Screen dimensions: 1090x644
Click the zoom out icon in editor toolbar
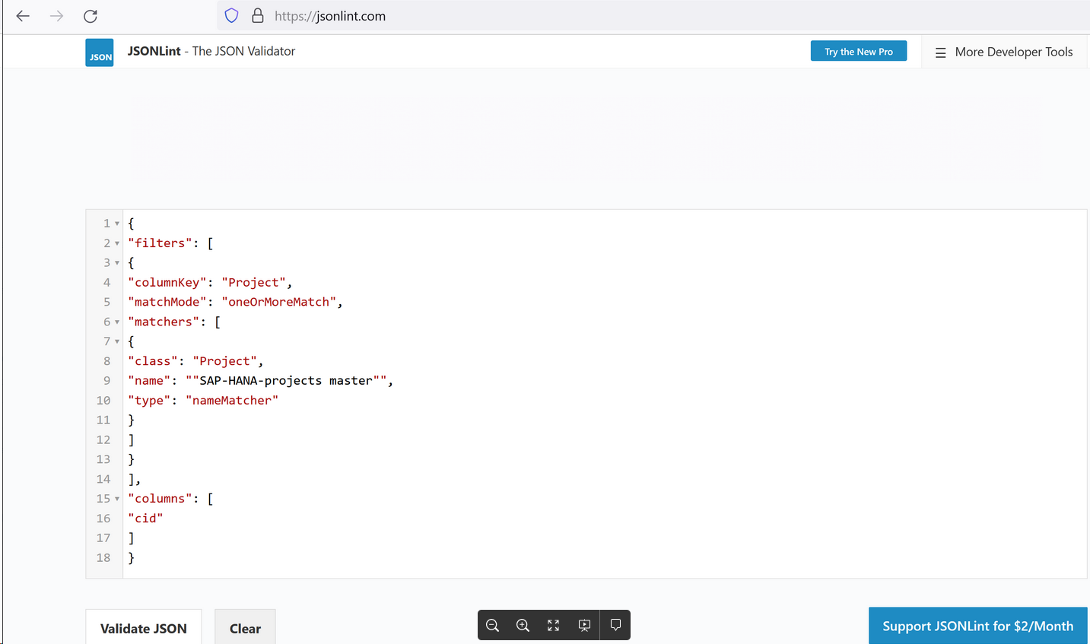coord(492,624)
